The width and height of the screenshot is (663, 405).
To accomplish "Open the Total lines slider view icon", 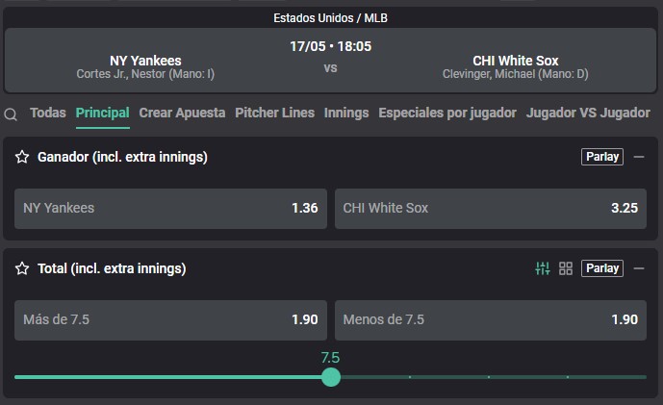I will pos(543,268).
